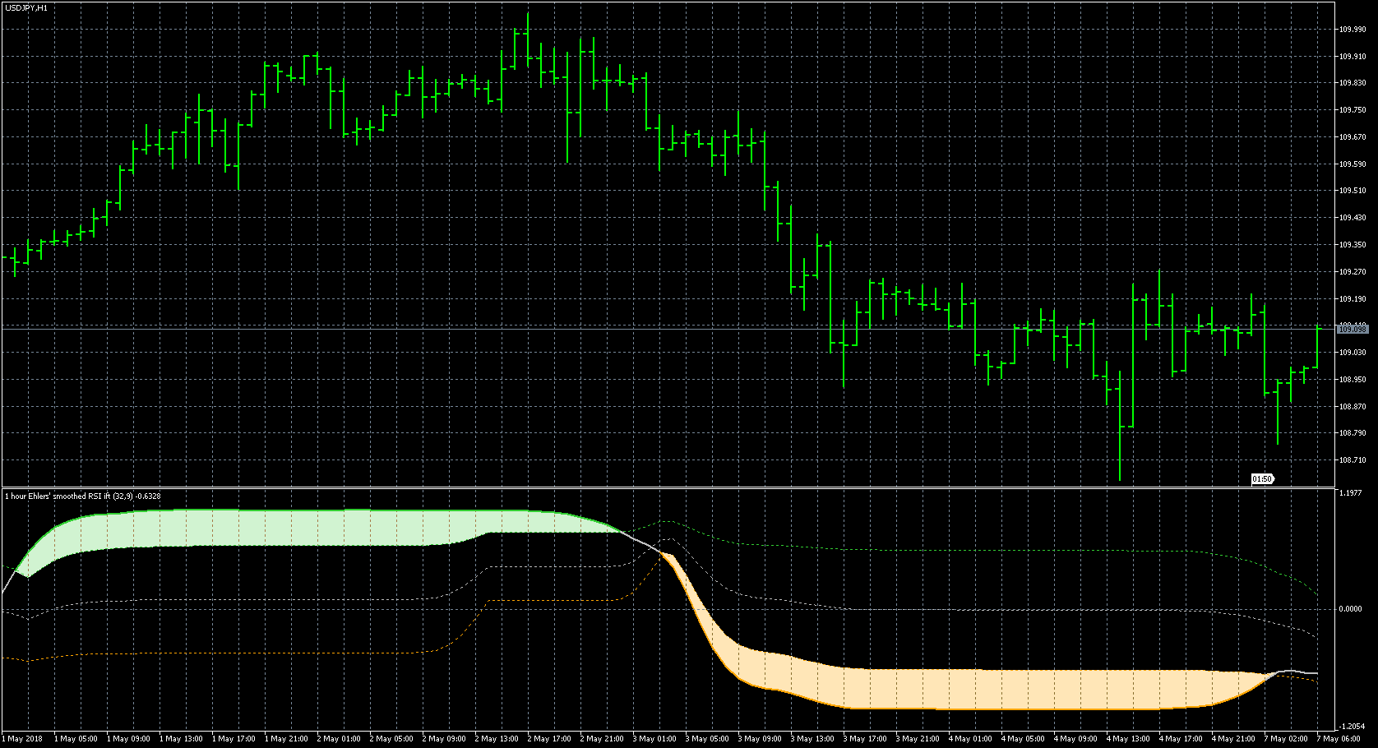Click the 3 May 01:00 time label
1378x748 pixels.
pos(654,739)
